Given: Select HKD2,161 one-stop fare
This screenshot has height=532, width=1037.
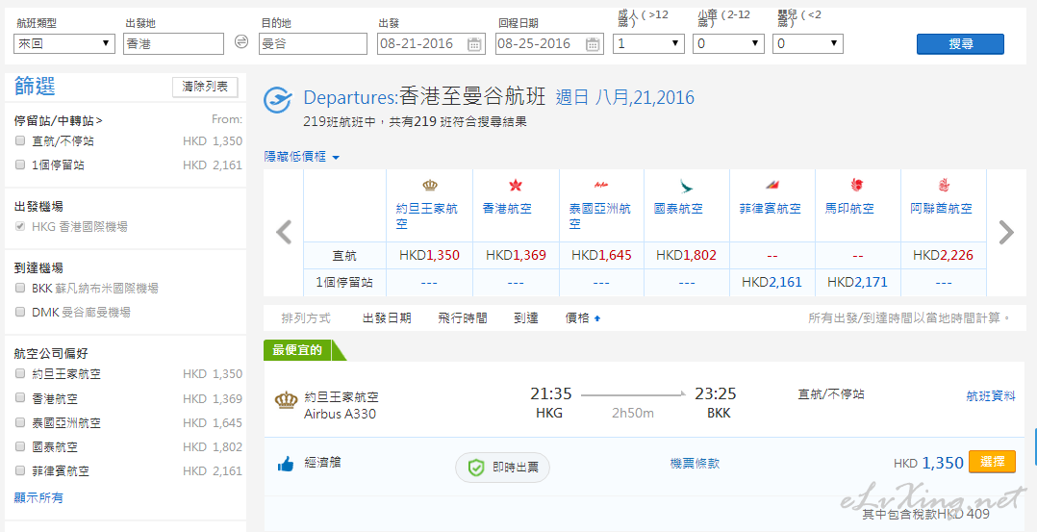Looking at the screenshot, I should (771, 283).
